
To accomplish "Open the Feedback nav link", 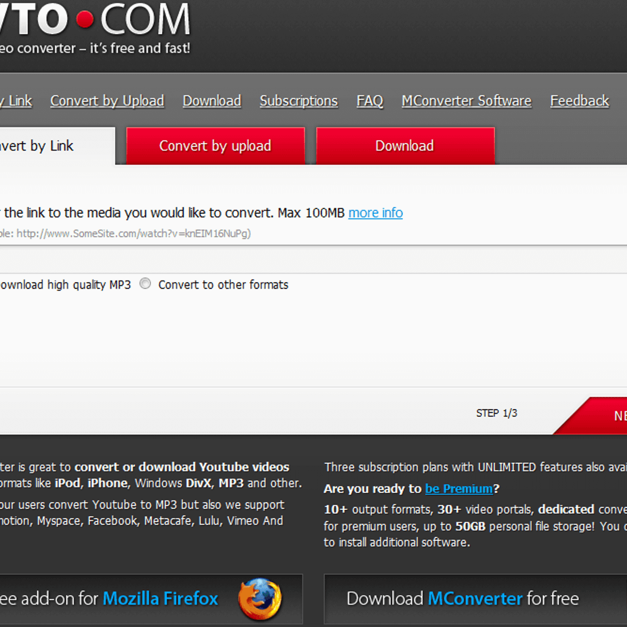I will (579, 101).
